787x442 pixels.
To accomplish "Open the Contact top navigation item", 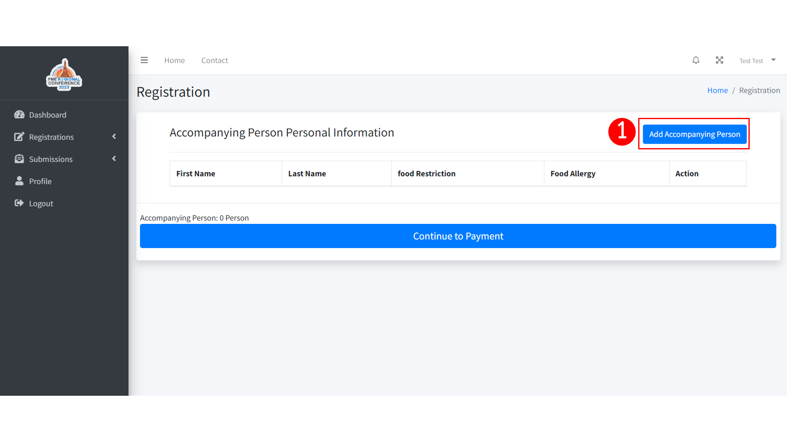I will (214, 61).
